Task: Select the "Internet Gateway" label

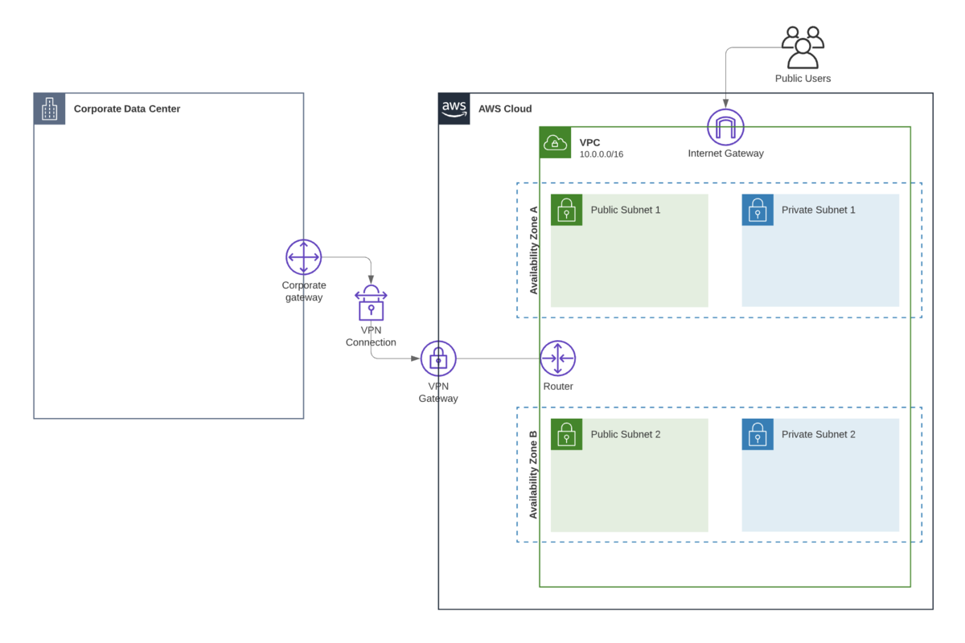Action: click(725, 154)
